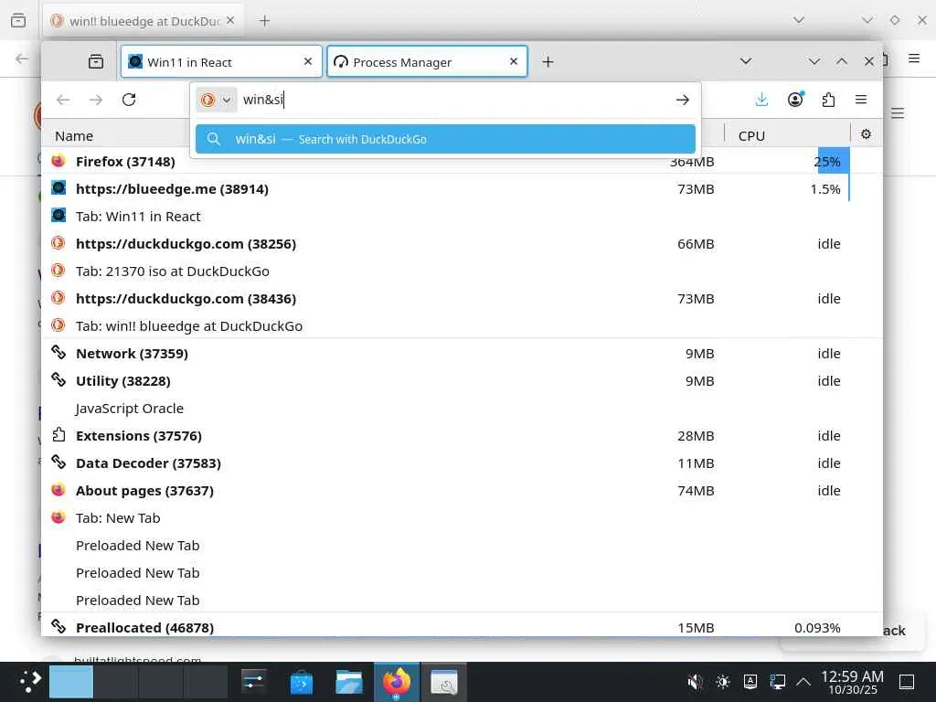Select the Preallocated (46878) process row
The height and width of the screenshot is (702, 936).
point(462,627)
